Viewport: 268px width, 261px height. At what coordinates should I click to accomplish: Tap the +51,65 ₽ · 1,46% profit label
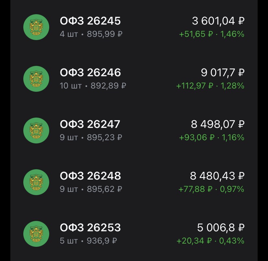[x=212, y=34]
